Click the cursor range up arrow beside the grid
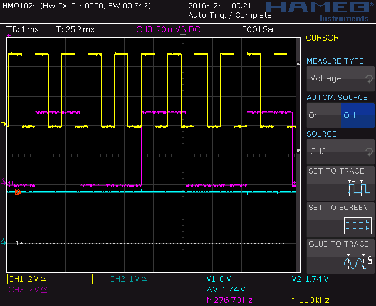The image size is (376, 306). click(x=298, y=64)
